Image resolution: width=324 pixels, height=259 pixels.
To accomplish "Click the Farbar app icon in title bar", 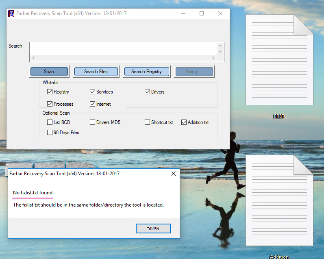I will coord(11,13).
